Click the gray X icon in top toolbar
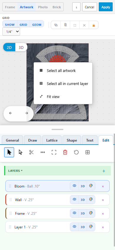This screenshot has width=115, height=250. click(84, 25)
